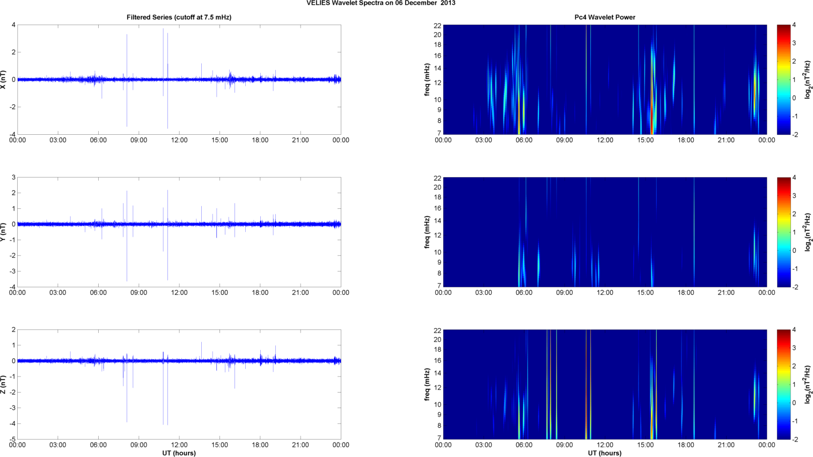
Task: Click the freq (mHz) label of middle spectrogram
Action: 427,232
